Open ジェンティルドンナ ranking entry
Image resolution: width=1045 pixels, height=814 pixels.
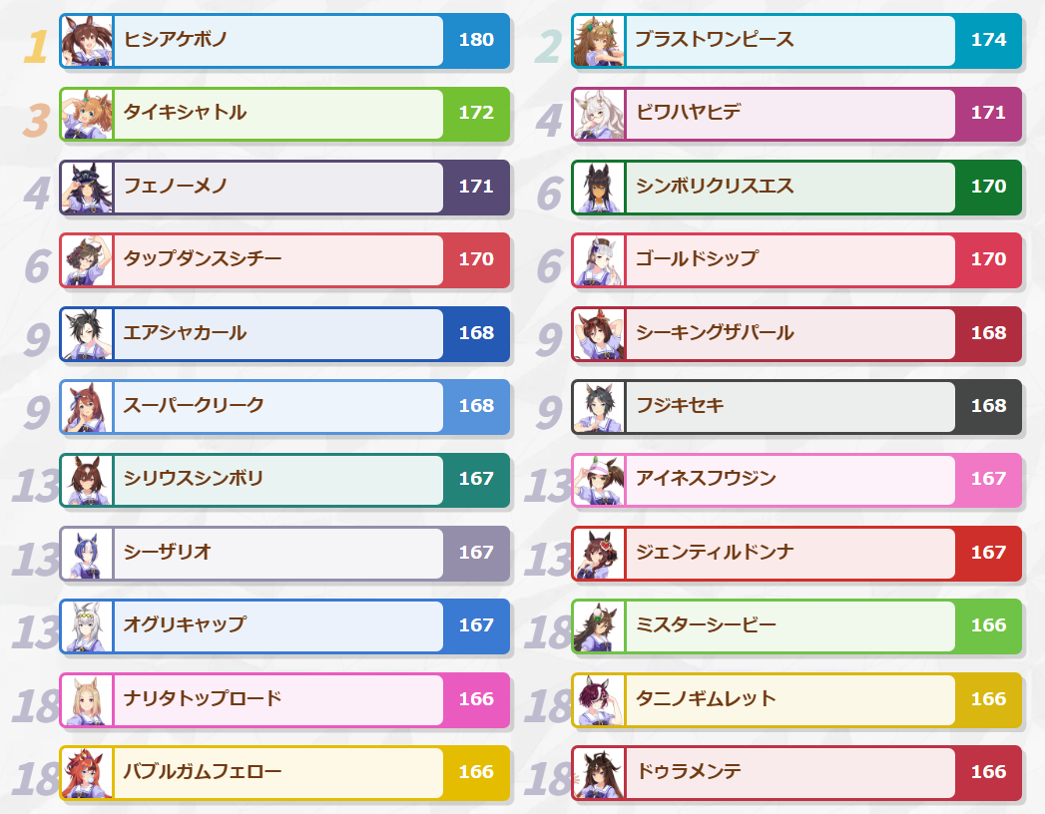(796, 553)
